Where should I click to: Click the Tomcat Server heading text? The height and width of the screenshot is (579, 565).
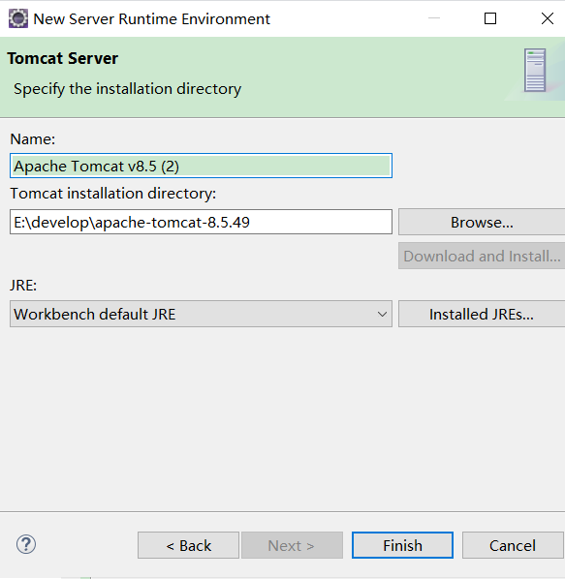click(x=62, y=58)
